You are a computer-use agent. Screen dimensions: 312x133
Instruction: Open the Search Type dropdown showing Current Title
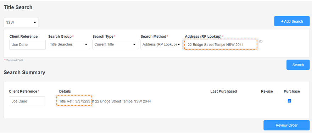coord(115,44)
